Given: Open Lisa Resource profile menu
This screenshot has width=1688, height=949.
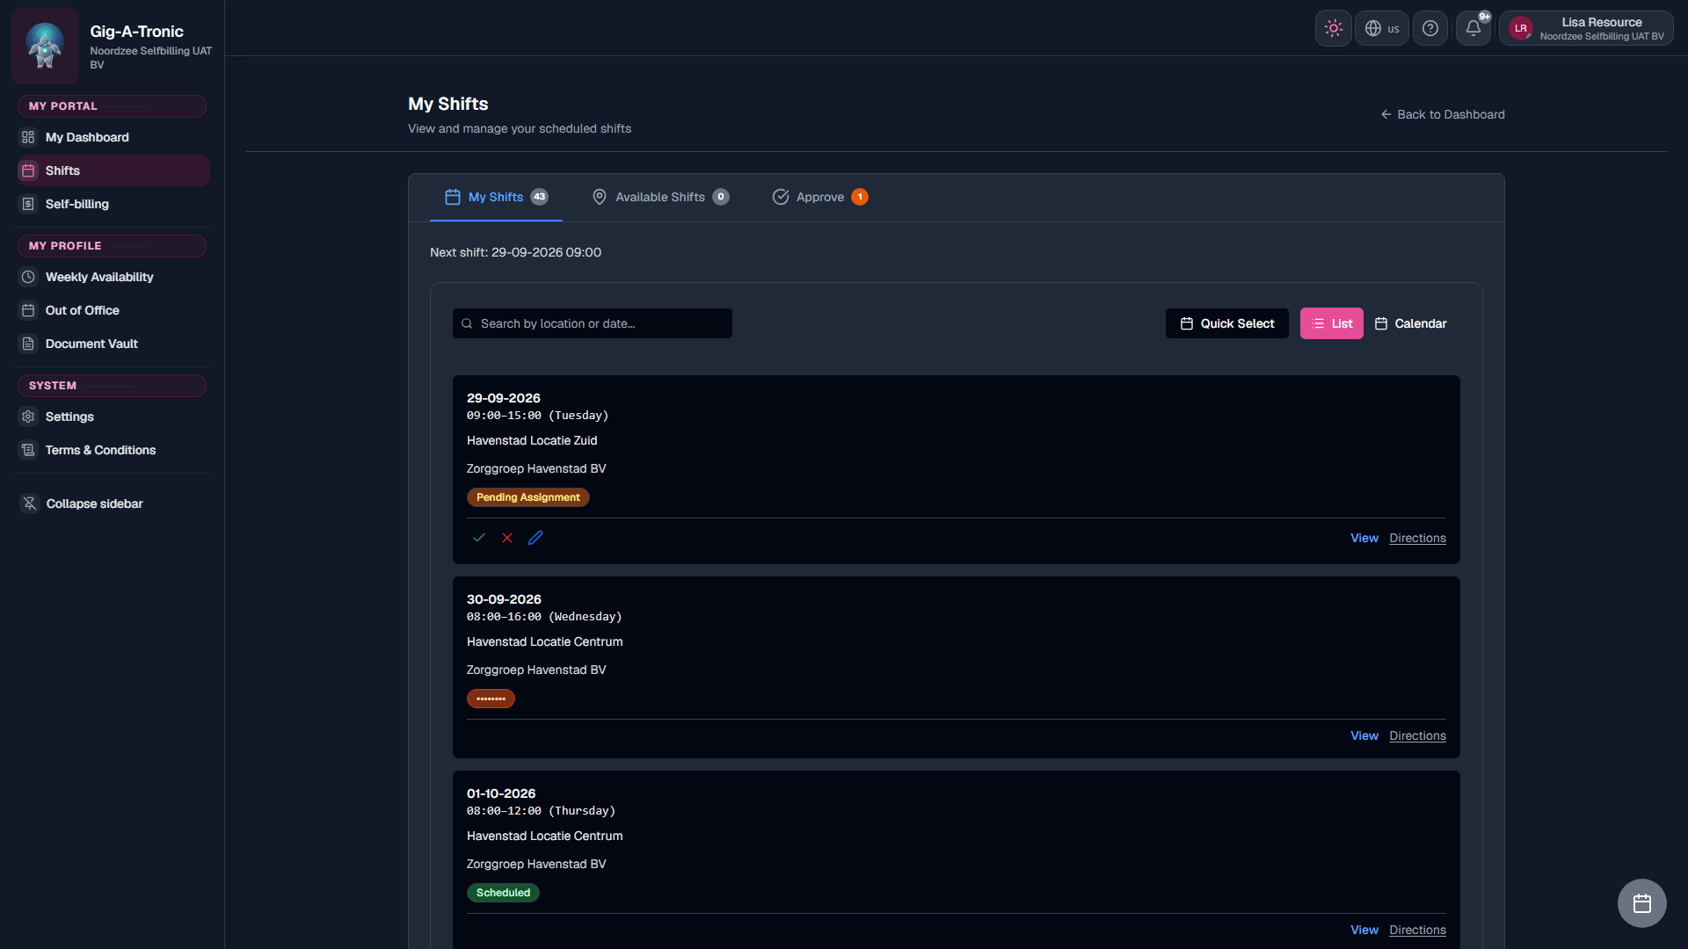Looking at the screenshot, I should click(x=1586, y=28).
